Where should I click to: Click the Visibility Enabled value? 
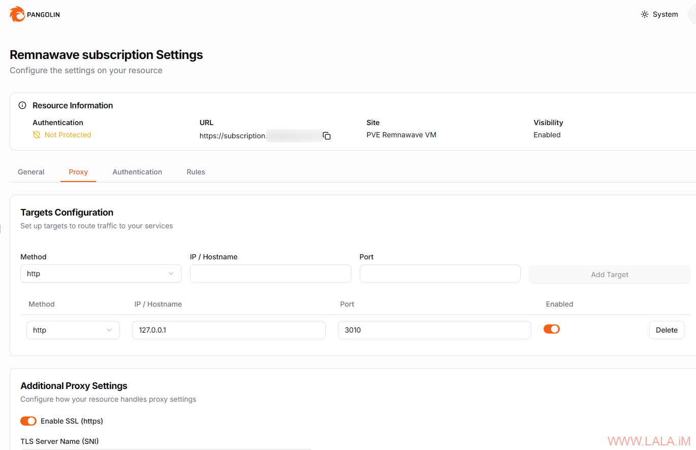(x=547, y=135)
